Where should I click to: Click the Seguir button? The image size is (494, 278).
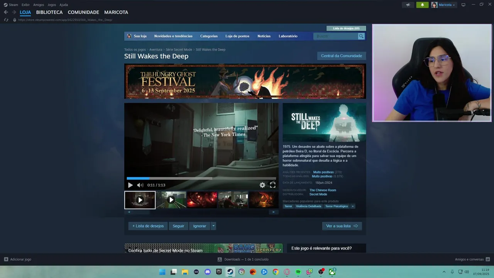(x=178, y=226)
